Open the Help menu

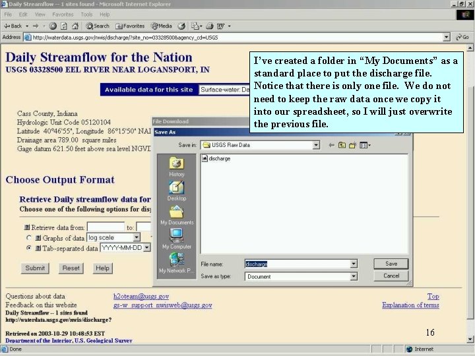(105, 15)
